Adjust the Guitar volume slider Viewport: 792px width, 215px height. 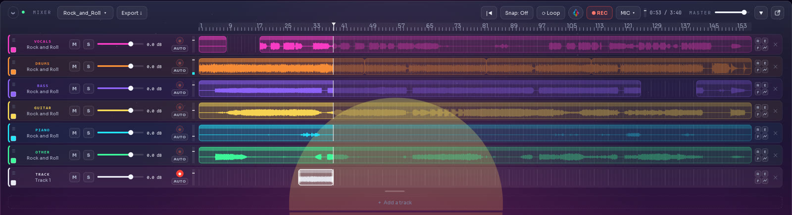click(x=120, y=110)
